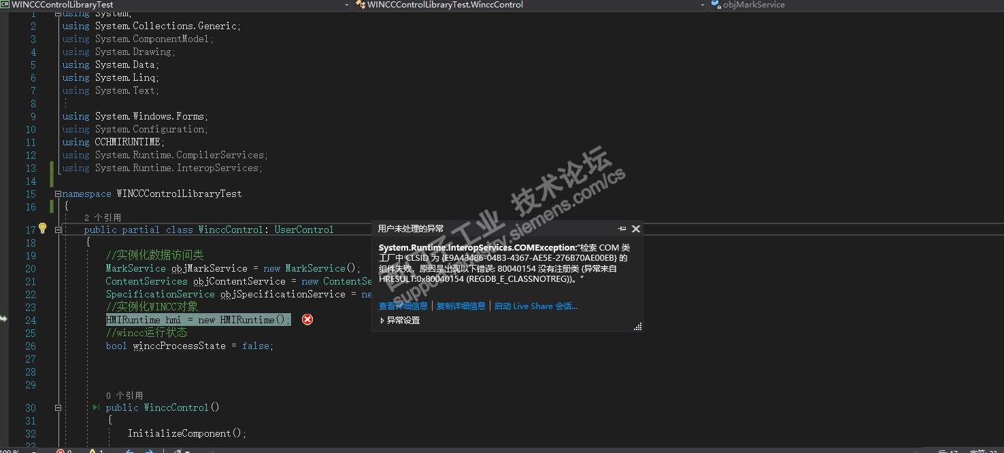The height and width of the screenshot is (453, 1004).
Task: Click the '2 个引用' code lens above the class
Action: click(x=103, y=217)
